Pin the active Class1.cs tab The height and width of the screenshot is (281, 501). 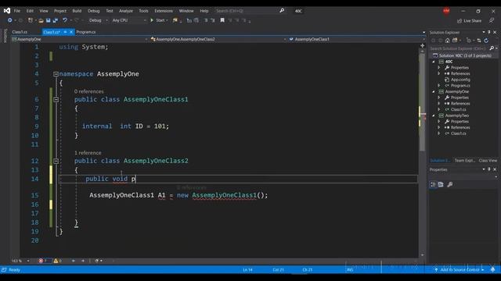click(65, 32)
